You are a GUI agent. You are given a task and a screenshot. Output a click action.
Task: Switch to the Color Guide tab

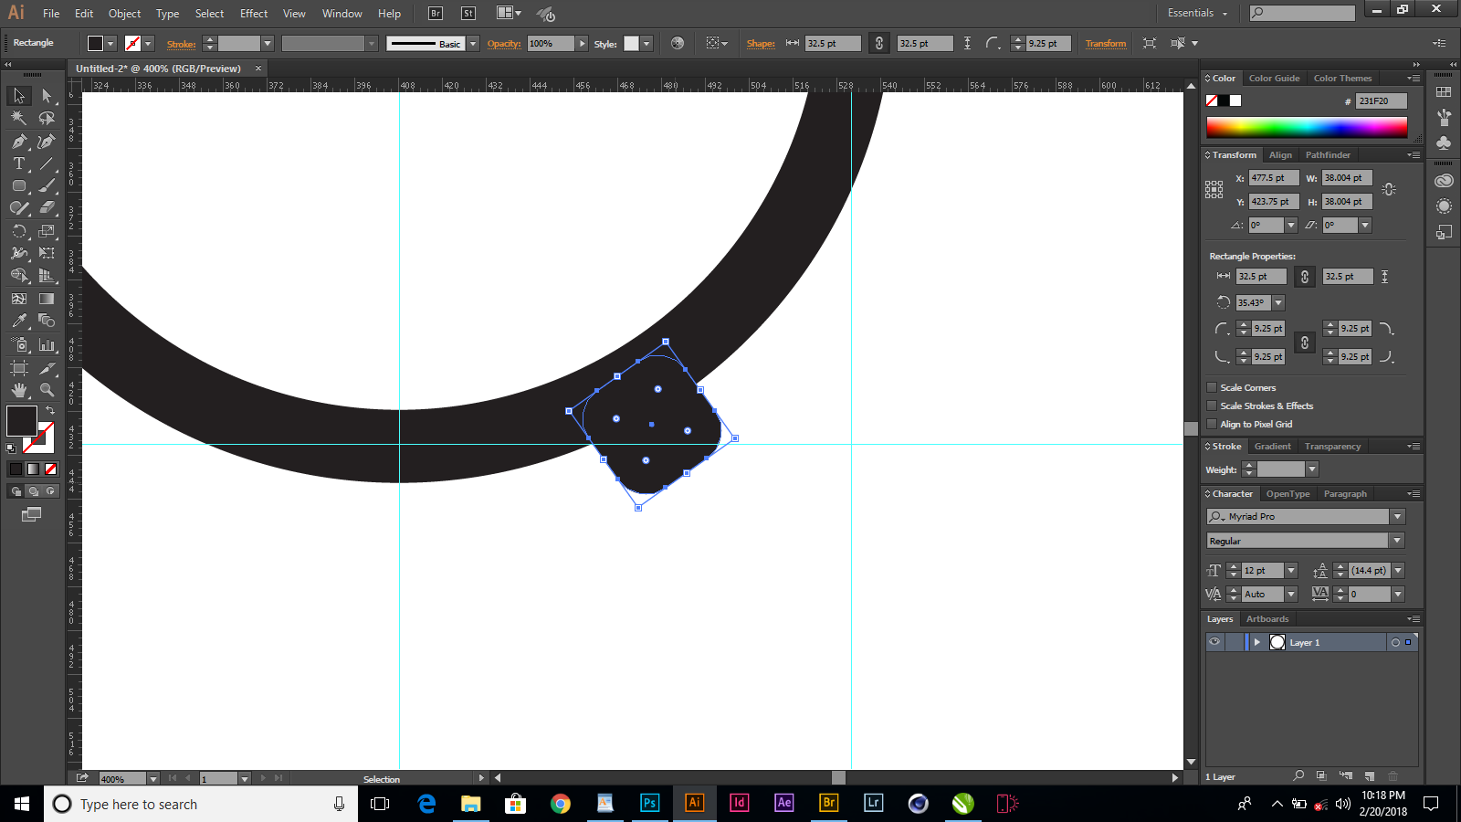1274,79
